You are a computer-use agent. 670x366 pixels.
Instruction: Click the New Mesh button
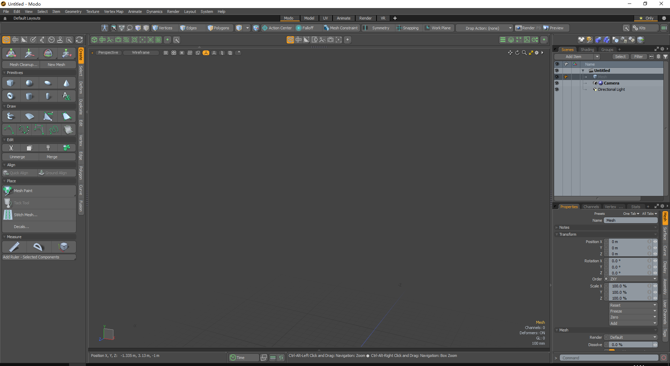tap(57, 64)
